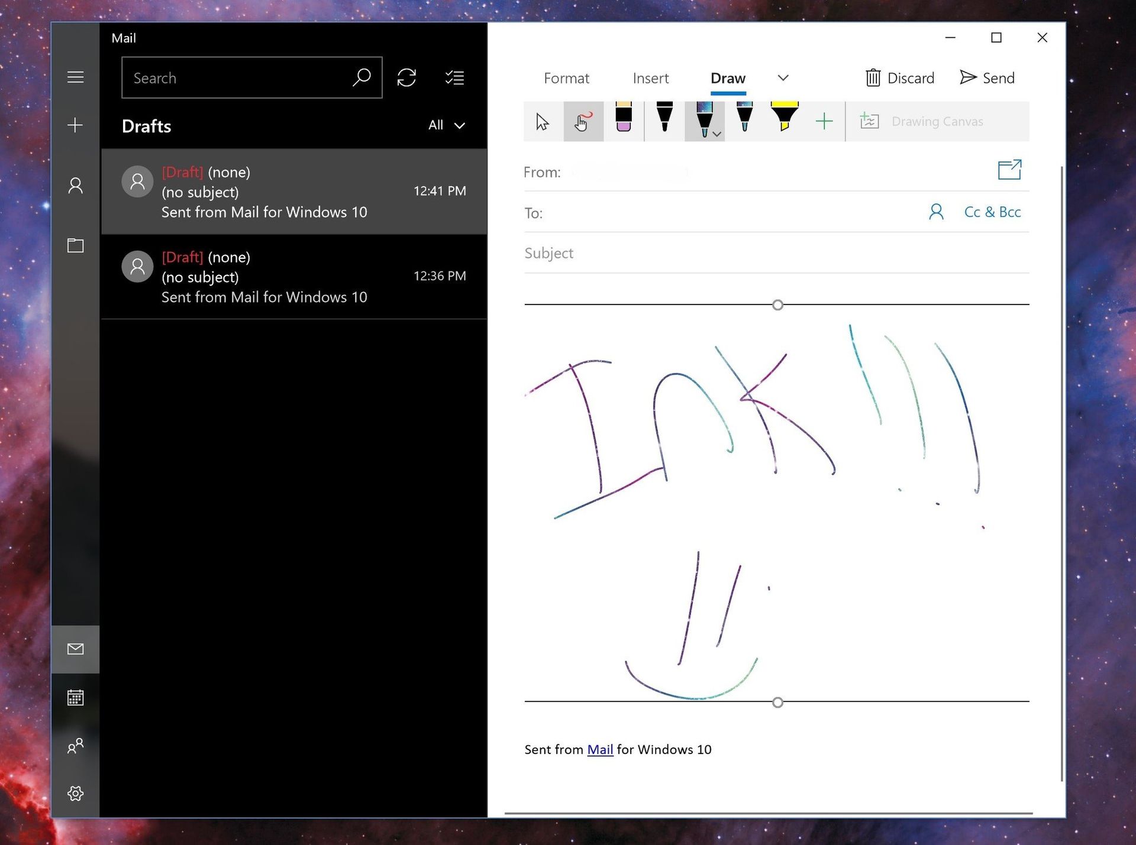1136x845 pixels.
Task: Open this message in a new window
Action: pyautogui.click(x=1009, y=170)
